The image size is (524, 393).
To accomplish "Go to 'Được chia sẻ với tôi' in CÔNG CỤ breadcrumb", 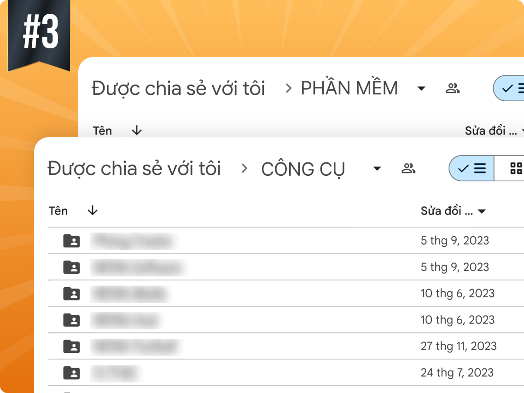I will 134,168.
